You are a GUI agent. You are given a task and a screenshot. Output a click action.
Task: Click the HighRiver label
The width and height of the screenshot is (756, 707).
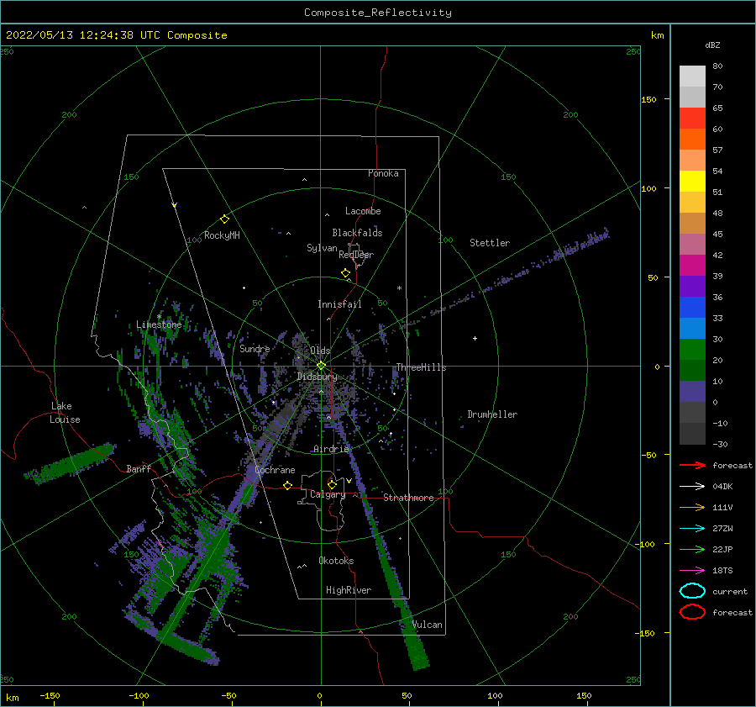[x=349, y=590]
